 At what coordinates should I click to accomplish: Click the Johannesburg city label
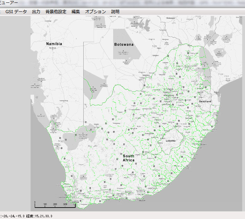pyautogui.click(x=168, y=95)
